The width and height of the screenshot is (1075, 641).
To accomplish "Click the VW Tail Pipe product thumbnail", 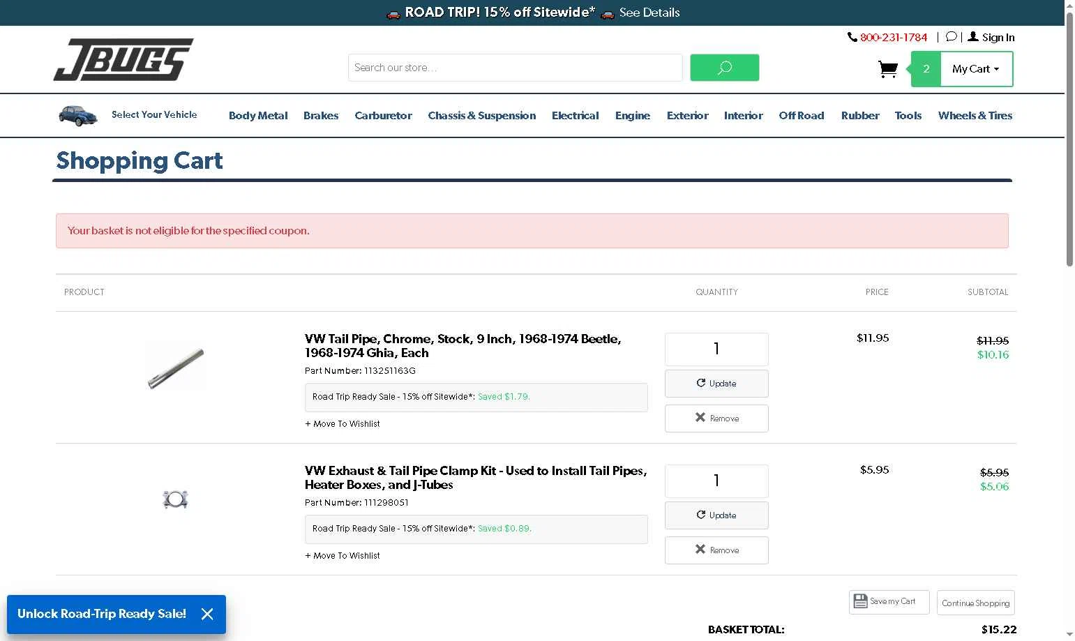I will [x=176, y=368].
